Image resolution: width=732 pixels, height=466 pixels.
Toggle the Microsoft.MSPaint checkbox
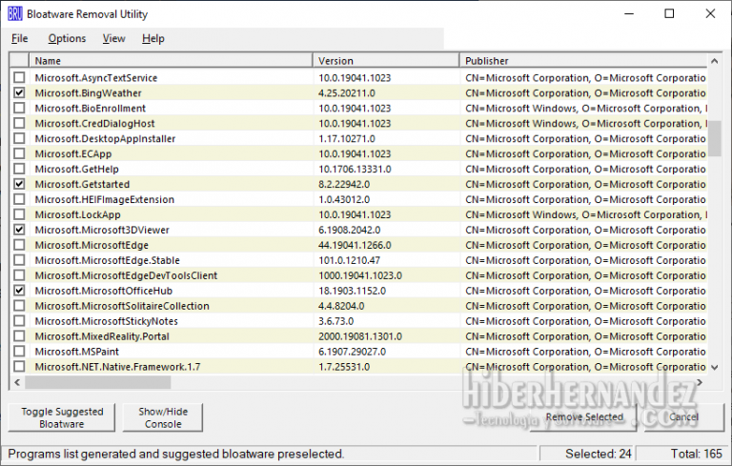point(19,353)
